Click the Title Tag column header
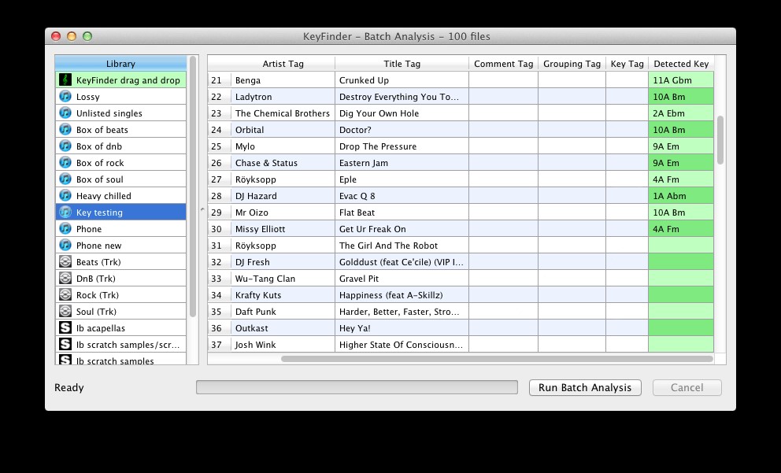Image resolution: width=781 pixels, height=473 pixels. pos(402,64)
